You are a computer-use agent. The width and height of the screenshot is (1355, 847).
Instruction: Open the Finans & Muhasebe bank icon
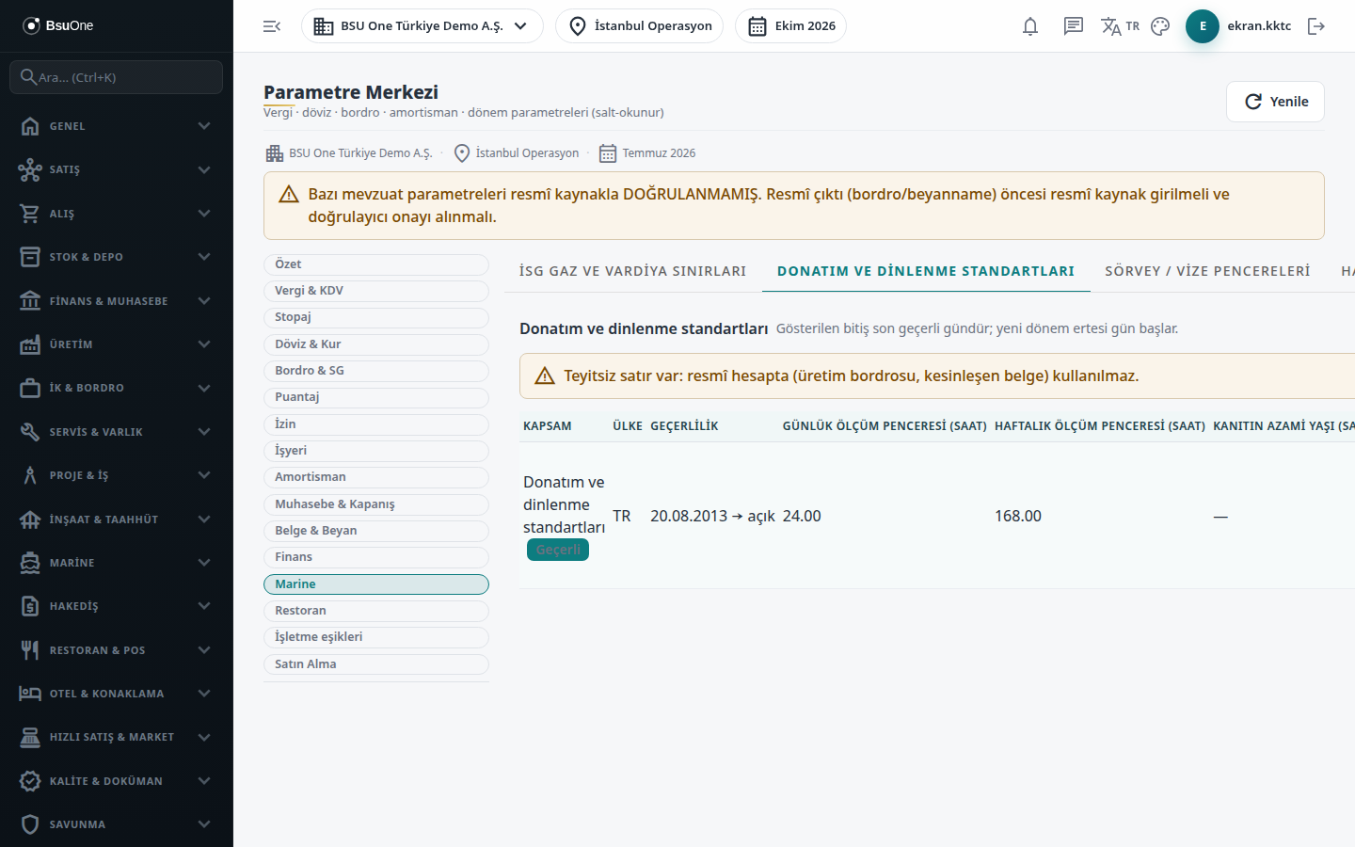(30, 301)
